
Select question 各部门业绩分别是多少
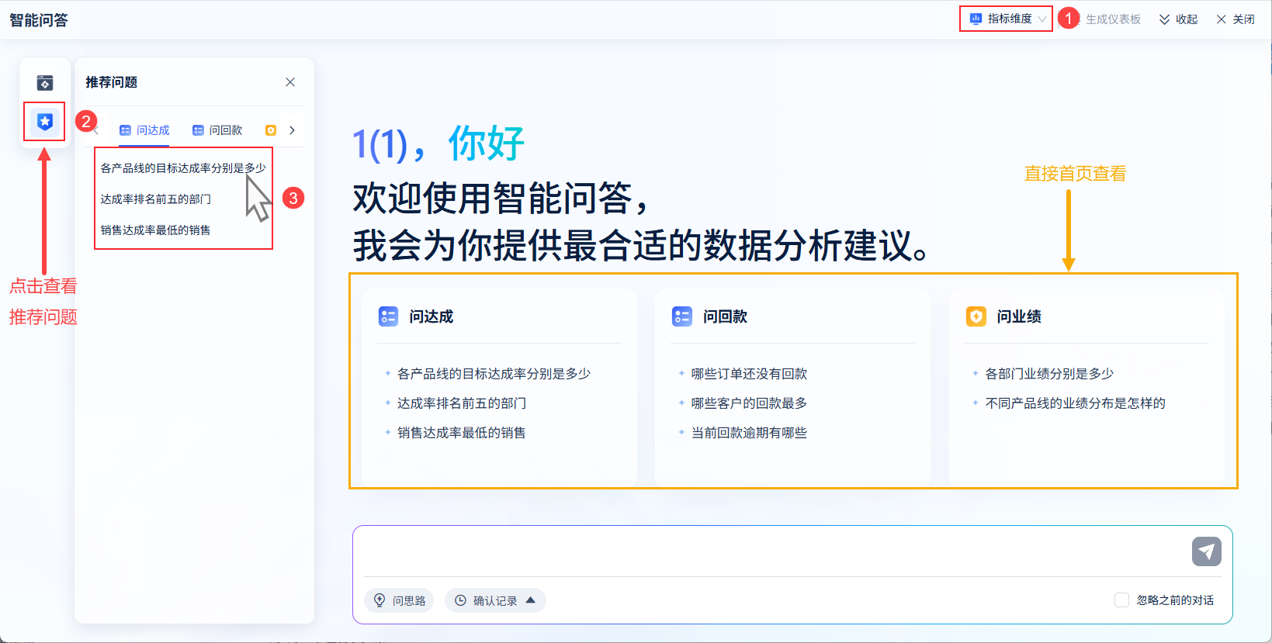click(x=1048, y=374)
